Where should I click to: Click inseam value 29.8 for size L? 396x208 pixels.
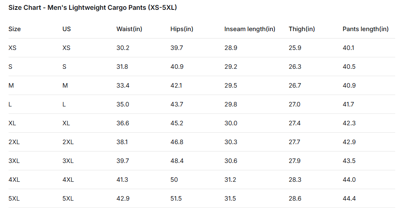[x=231, y=104]
